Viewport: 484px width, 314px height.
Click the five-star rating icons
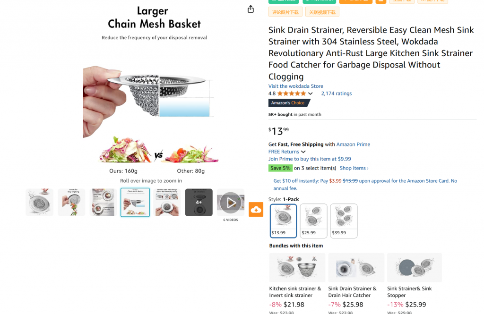(x=291, y=93)
